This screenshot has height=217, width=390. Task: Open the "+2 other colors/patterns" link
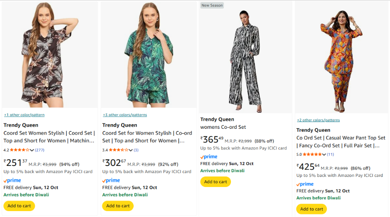(x=318, y=120)
